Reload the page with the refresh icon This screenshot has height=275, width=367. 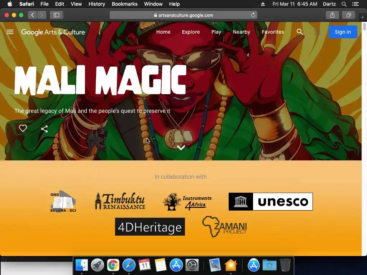click(x=253, y=15)
